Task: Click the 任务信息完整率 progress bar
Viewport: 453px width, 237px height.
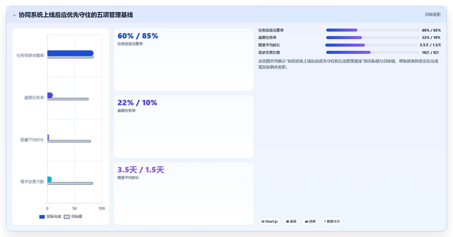Action: 373,30
